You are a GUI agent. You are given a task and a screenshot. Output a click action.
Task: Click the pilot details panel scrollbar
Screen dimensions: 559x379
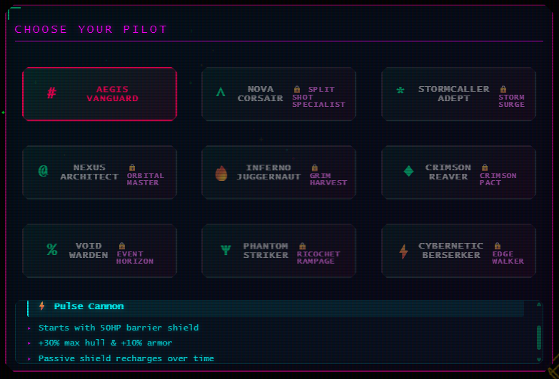pos(538,338)
